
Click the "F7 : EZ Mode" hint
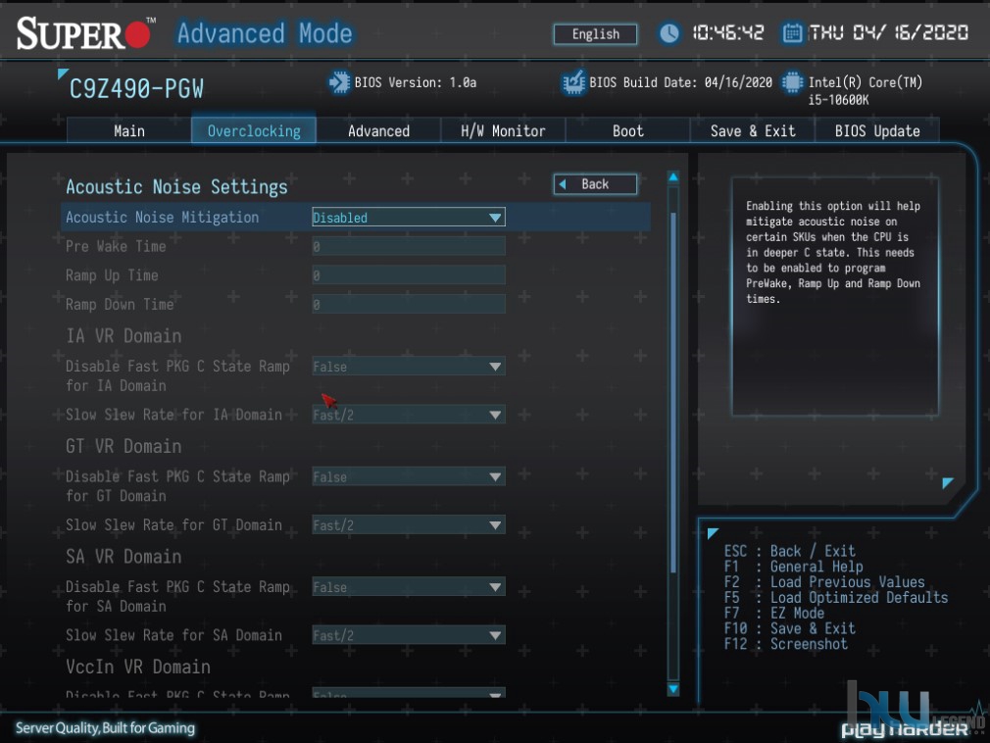coord(774,613)
